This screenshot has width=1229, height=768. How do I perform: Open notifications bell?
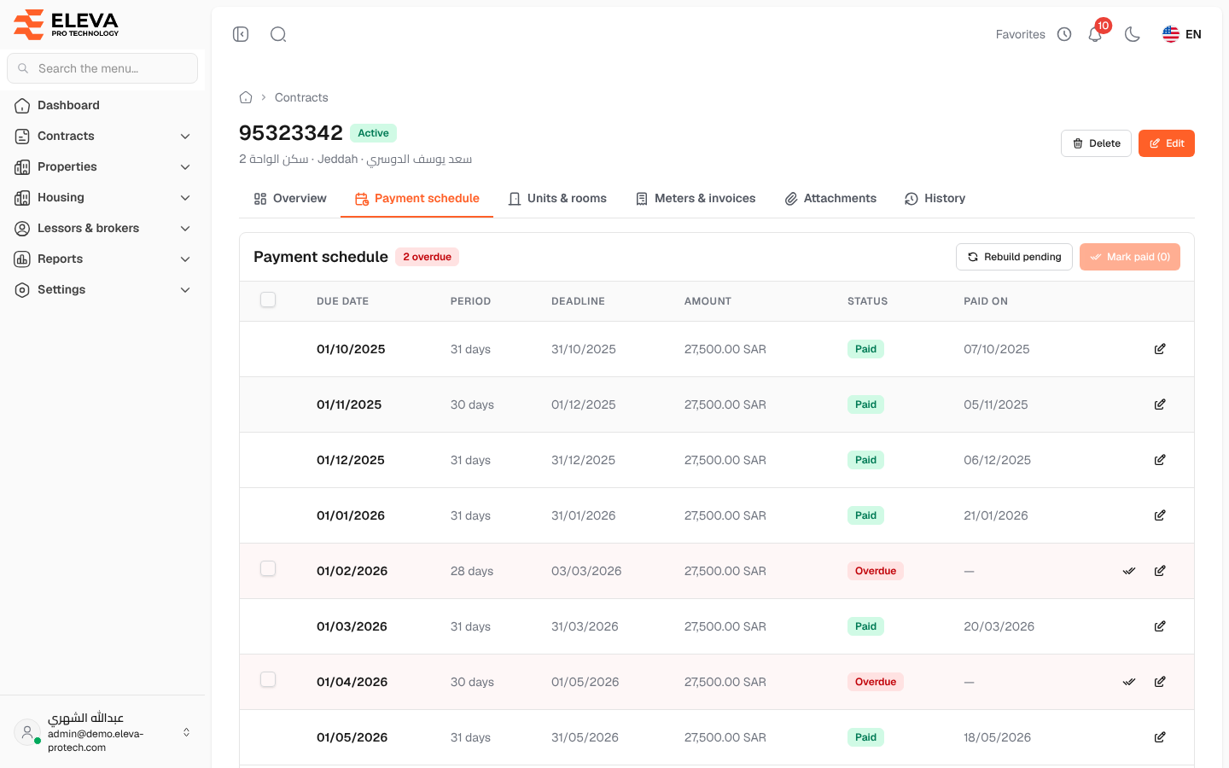click(1095, 34)
